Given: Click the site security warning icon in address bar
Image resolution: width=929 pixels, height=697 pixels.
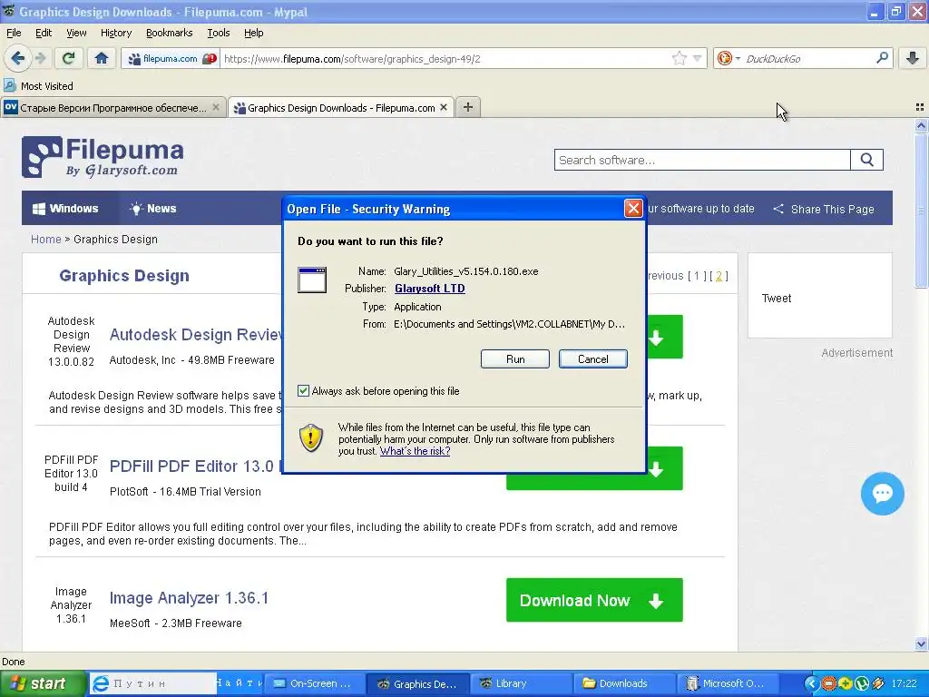Looking at the screenshot, I should [x=210, y=59].
